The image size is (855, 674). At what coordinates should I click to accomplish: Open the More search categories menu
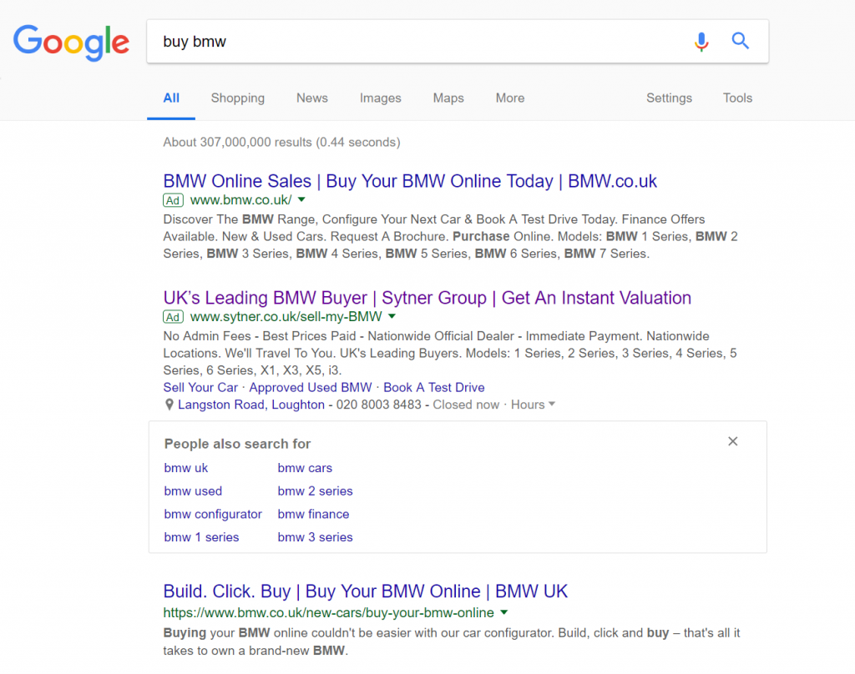point(510,98)
